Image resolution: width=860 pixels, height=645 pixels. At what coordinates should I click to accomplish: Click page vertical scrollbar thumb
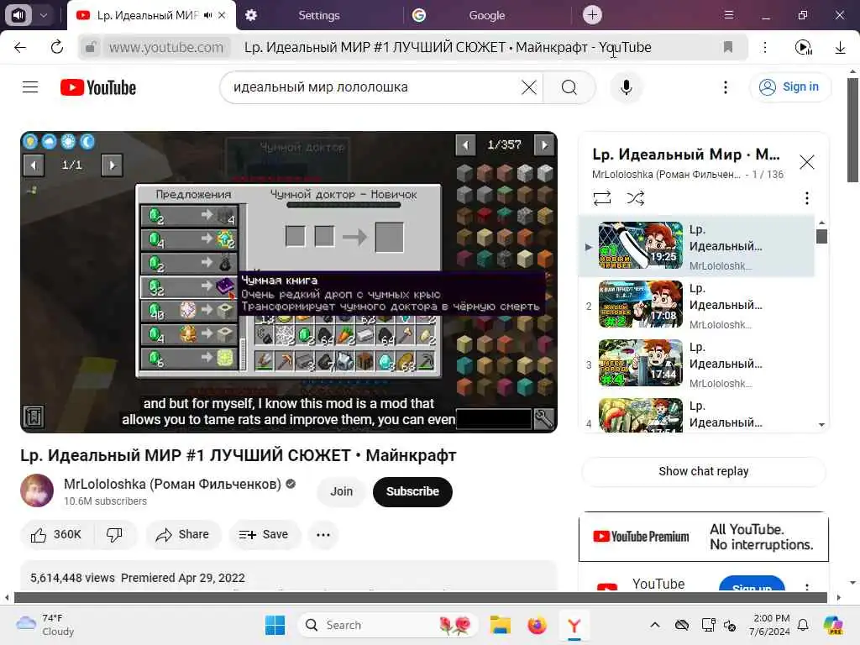[852, 130]
